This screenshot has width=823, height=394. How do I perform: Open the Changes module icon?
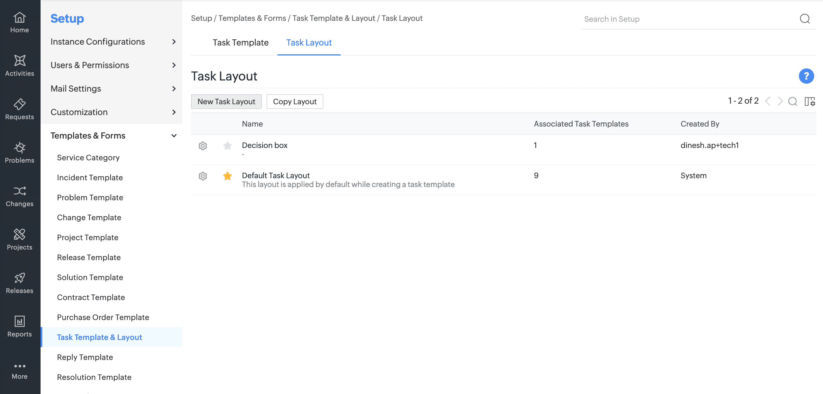[x=19, y=191]
